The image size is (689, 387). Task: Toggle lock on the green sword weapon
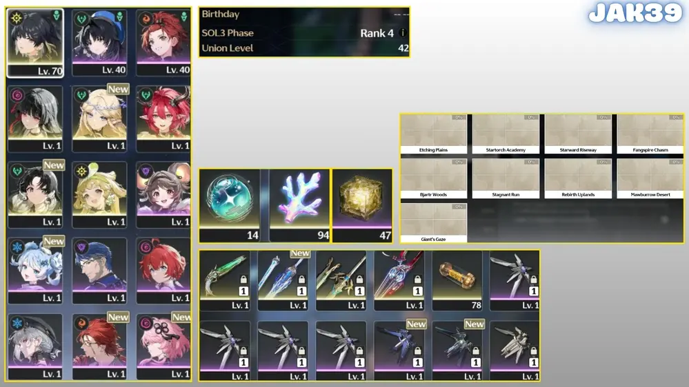[x=243, y=279]
